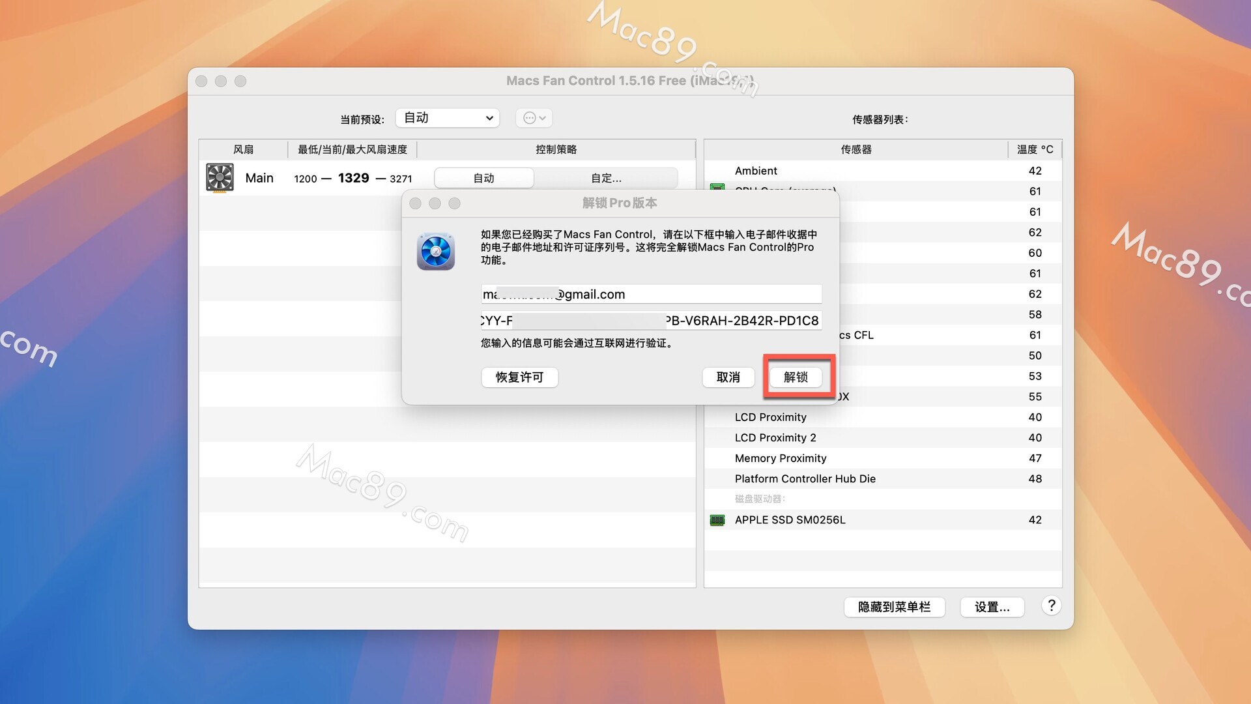Click the Macs Fan Control app icon in dialog

coord(436,251)
